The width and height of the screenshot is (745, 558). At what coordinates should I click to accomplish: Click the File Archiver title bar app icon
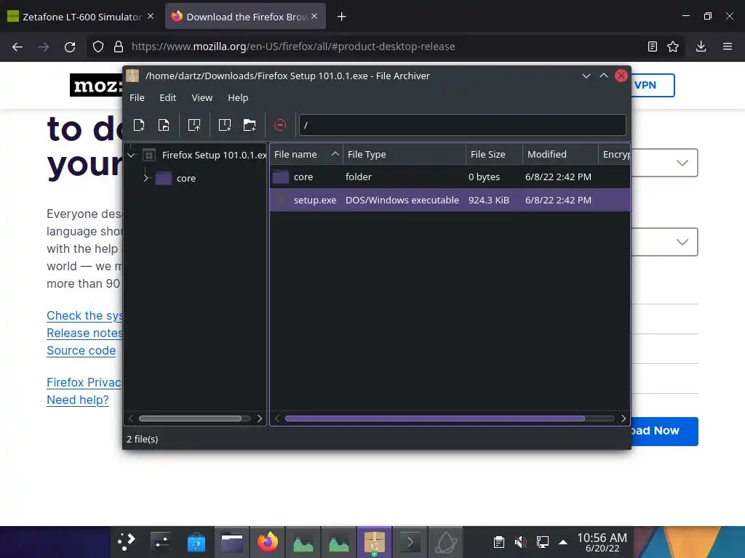pos(132,76)
